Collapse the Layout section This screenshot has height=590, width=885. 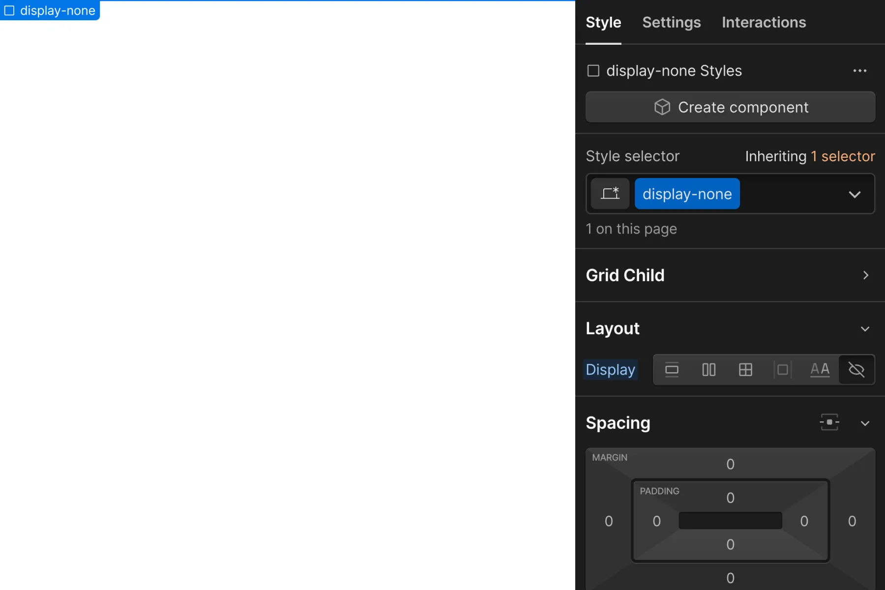click(865, 329)
